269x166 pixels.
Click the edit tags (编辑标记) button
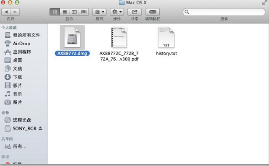pyautogui.click(x=153, y=12)
